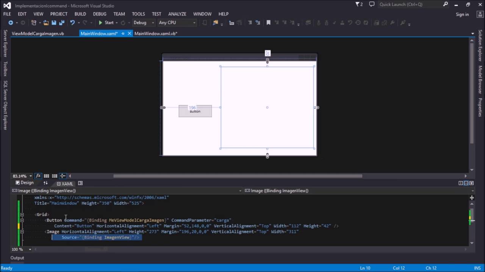The width and height of the screenshot is (485, 272).
Task: Click the Navigate Backward arrow icon
Action: pos(11,23)
